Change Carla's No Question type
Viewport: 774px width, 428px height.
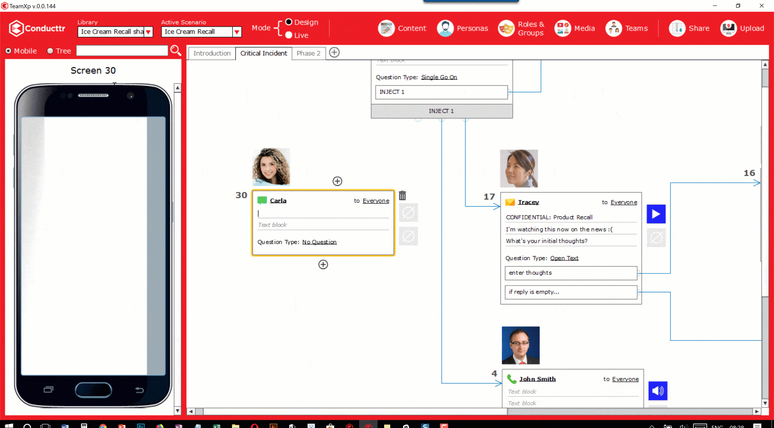coord(319,242)
